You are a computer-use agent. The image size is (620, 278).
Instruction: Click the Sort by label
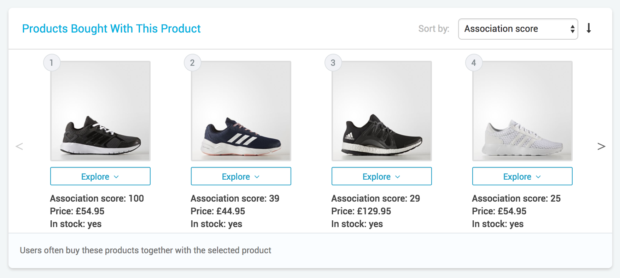(x=434, y=29)
